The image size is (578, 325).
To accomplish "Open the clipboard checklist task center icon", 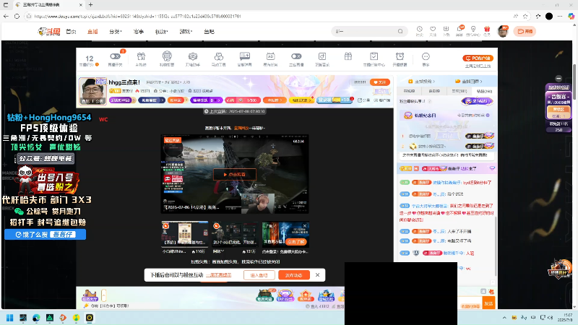I will (x=374, y=56).
